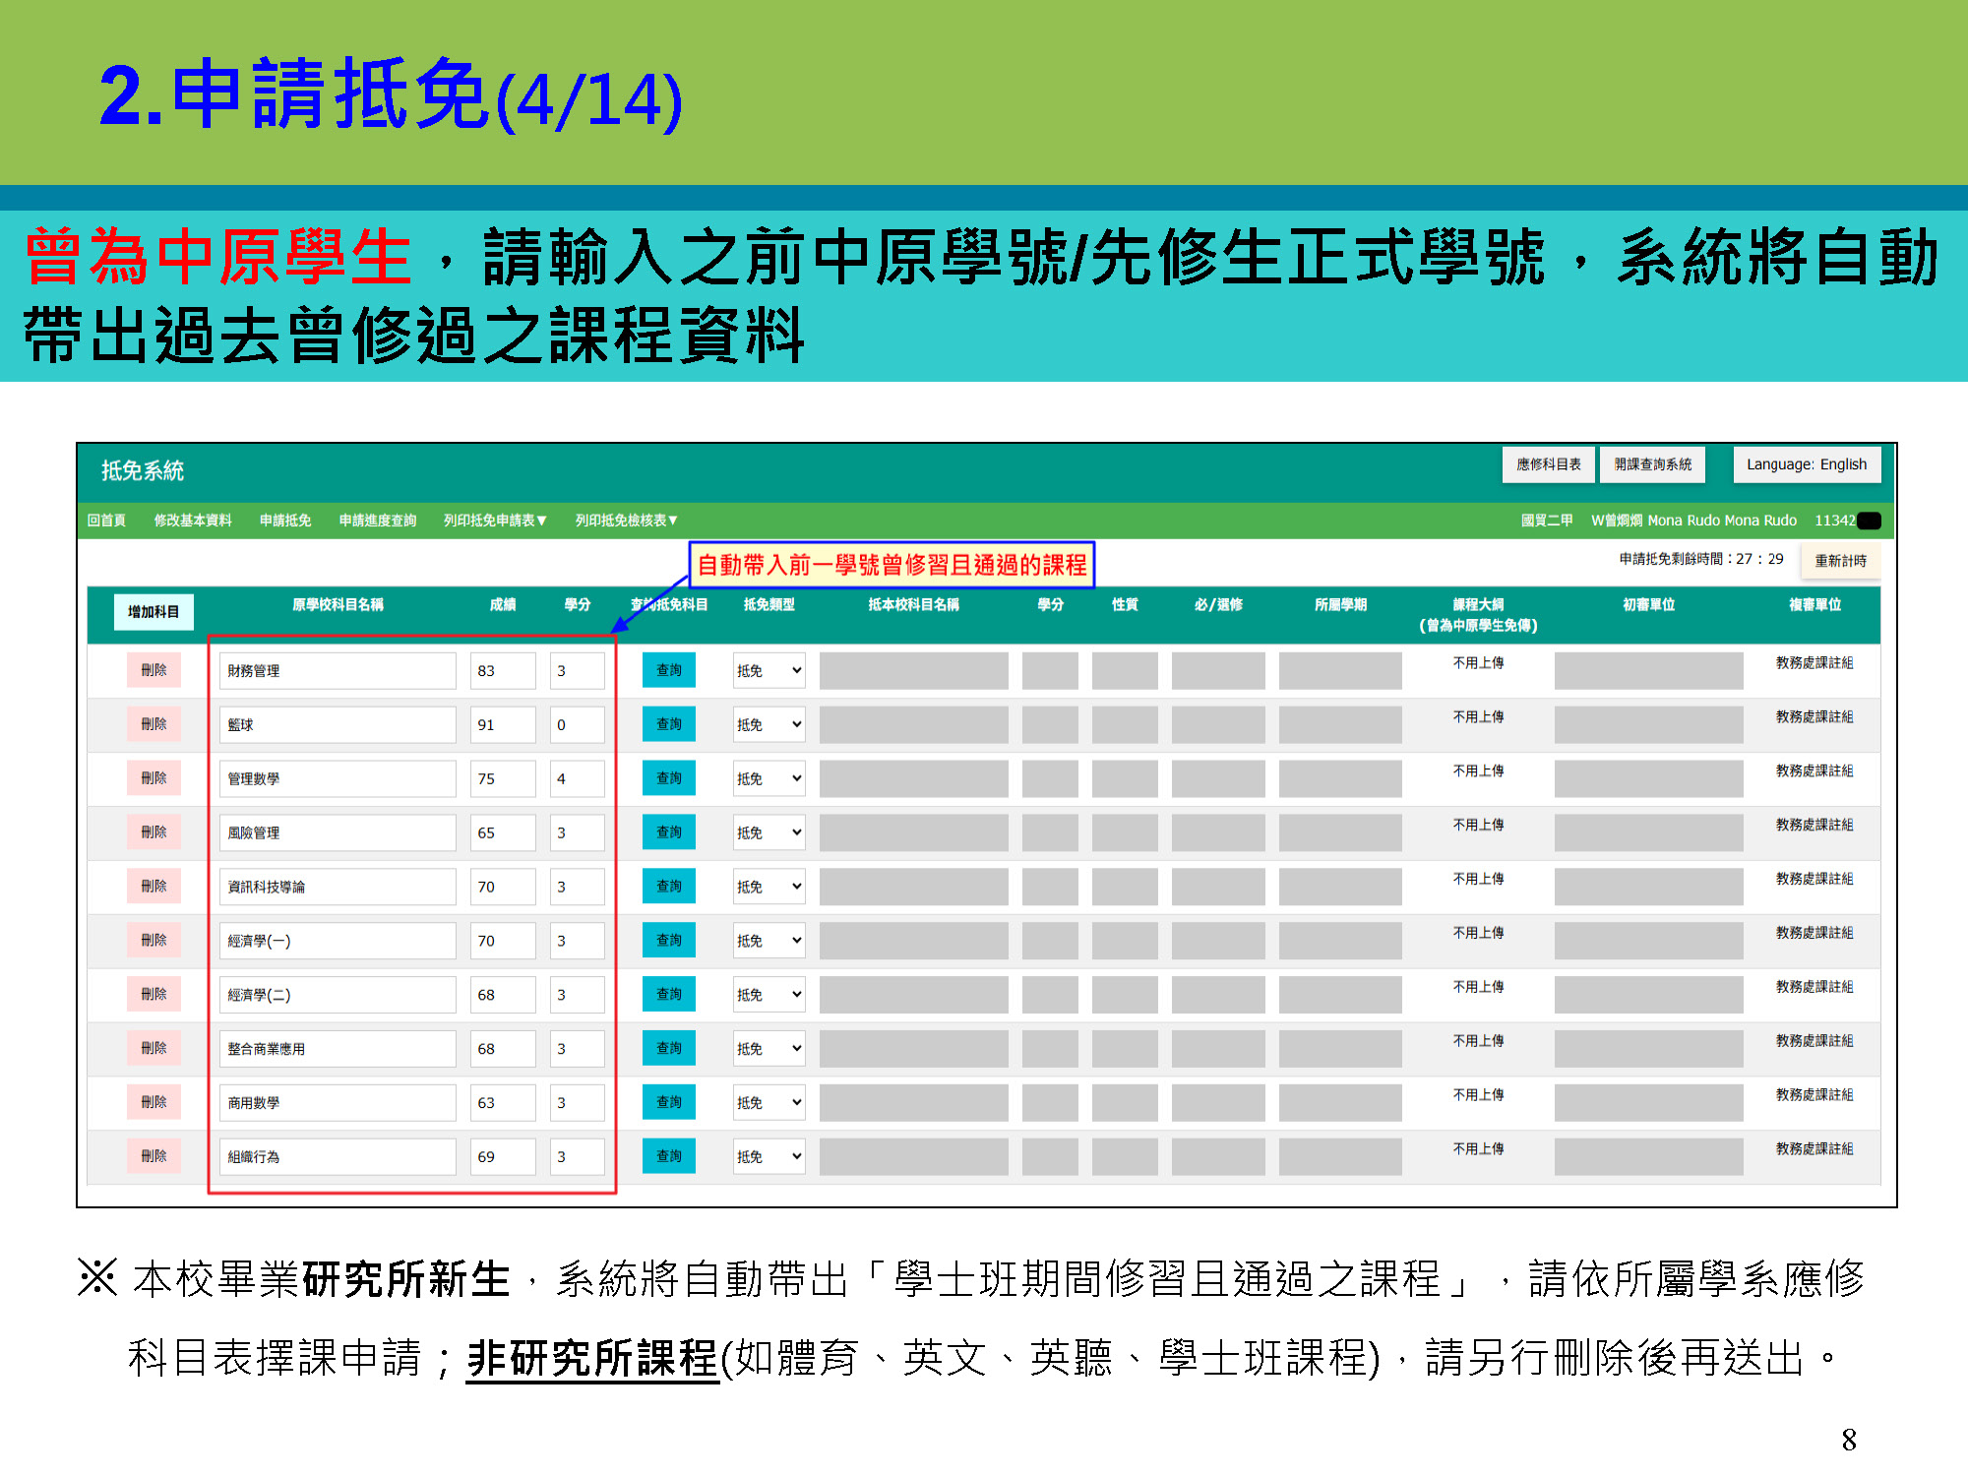
Task: Click the 整合商業應用 subject name field
Action: pyautogui.click(x=338, y=1049)
